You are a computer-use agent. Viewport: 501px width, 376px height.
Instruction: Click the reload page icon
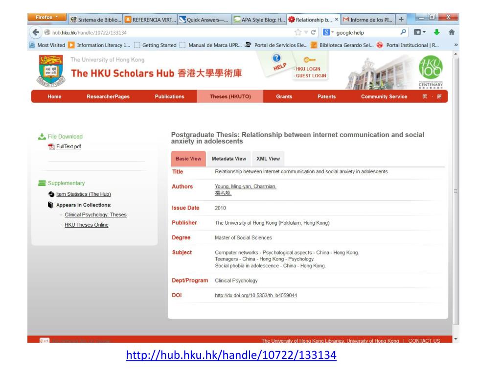314,32
